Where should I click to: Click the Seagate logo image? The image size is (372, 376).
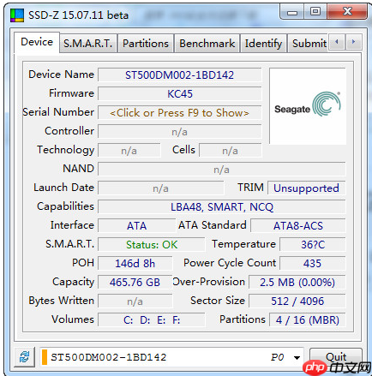pyautogui.click(x=308, y=106)
